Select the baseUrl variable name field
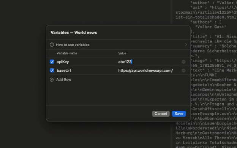This screenshot has width=237, height=148. coord(64,70)
